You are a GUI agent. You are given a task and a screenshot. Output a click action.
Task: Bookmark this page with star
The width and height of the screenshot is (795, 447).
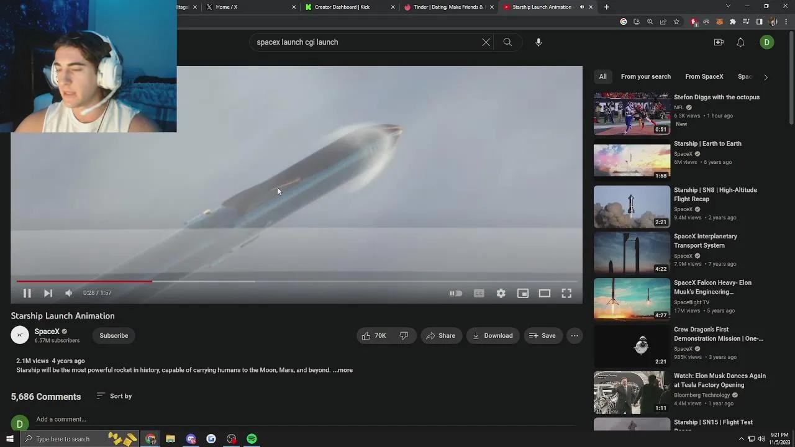676,22
